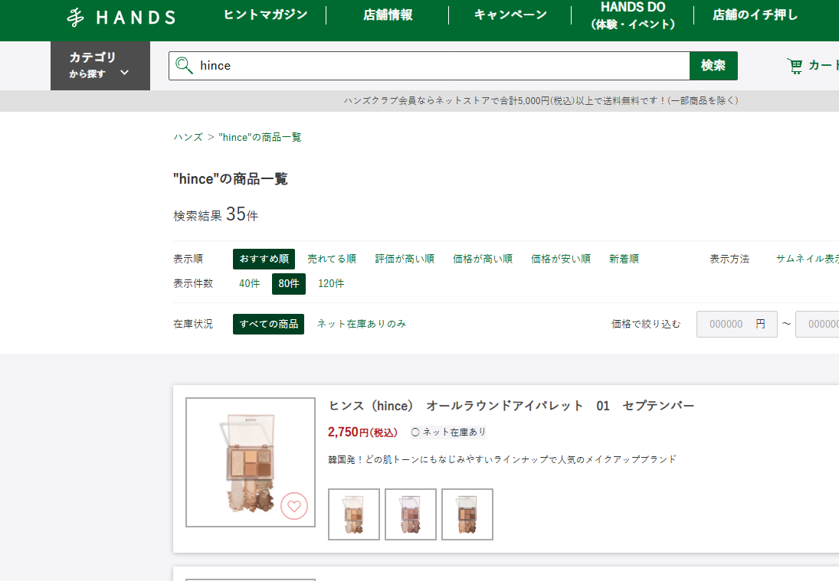Open キャンペーン in top navigation
The width and height of the screenshot is (839, 581).
pyautogui.click(x=510, y=15)
